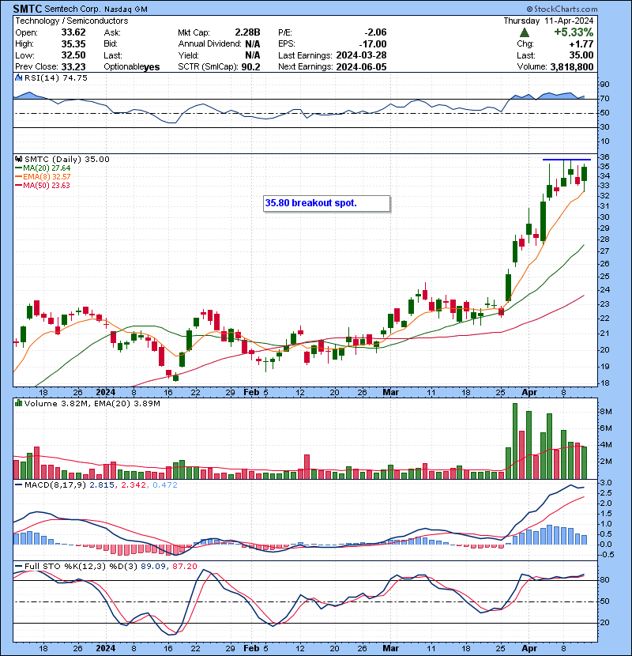Screen dimensions: 632x656
Task: Click the MA(50) 23.63 legend entry
Action: [43, 185]
